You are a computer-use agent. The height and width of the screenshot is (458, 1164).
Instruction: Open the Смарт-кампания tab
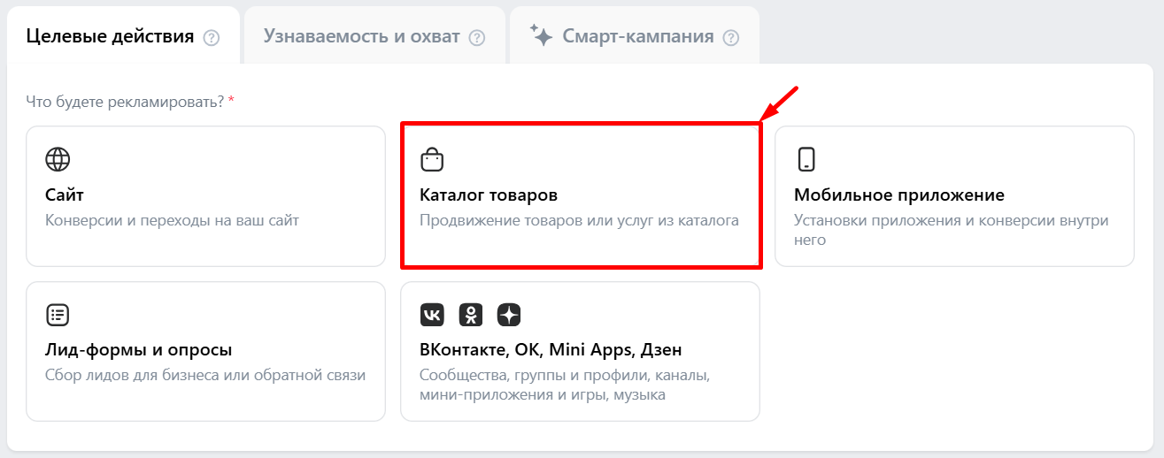click(x=637, y=36)
